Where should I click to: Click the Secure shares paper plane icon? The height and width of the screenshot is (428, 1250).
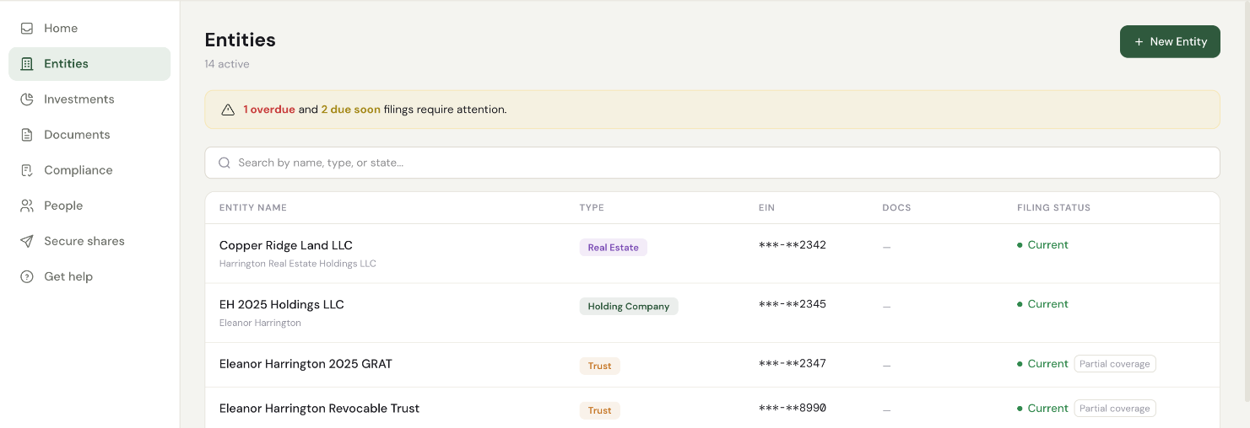pyautogui.click(x=27, y=240)
